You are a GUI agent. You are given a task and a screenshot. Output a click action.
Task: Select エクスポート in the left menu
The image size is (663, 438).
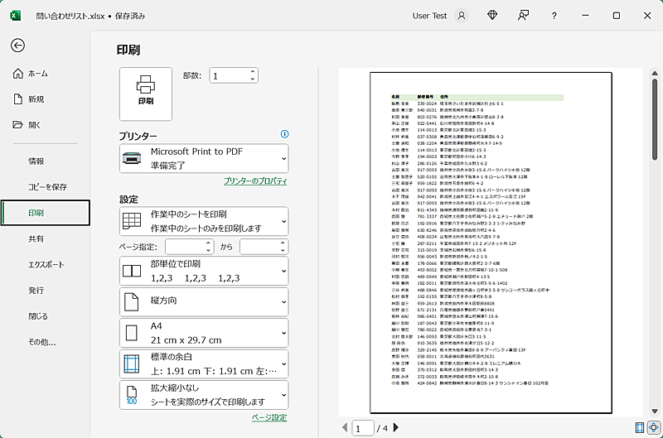click(x=46, y=265)
